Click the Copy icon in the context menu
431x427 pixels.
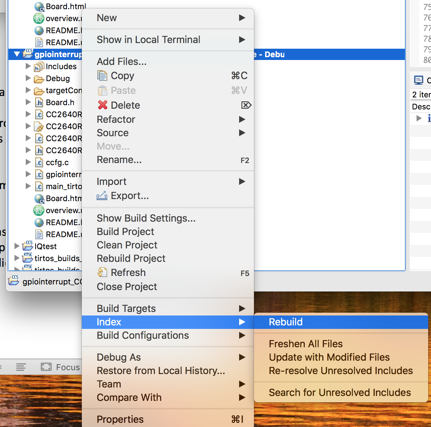(x=102, y=76)
